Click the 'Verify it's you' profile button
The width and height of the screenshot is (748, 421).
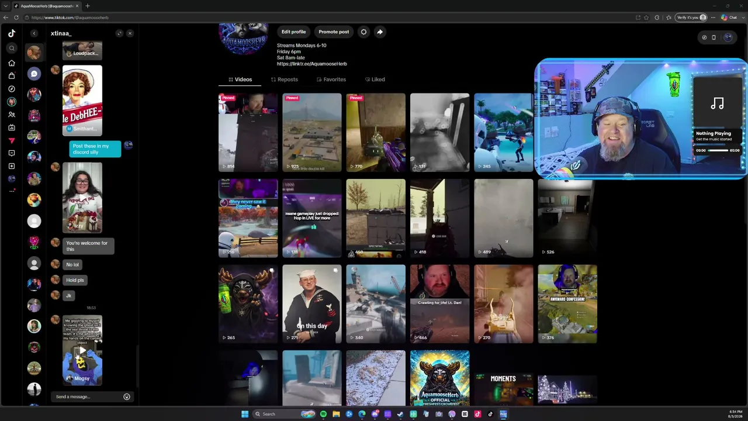pos(691,18)
